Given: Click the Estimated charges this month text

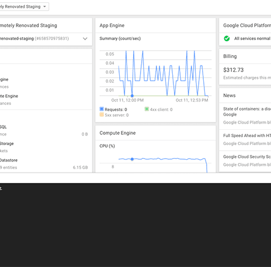Looking at the screenshot, I should point(247,78).
